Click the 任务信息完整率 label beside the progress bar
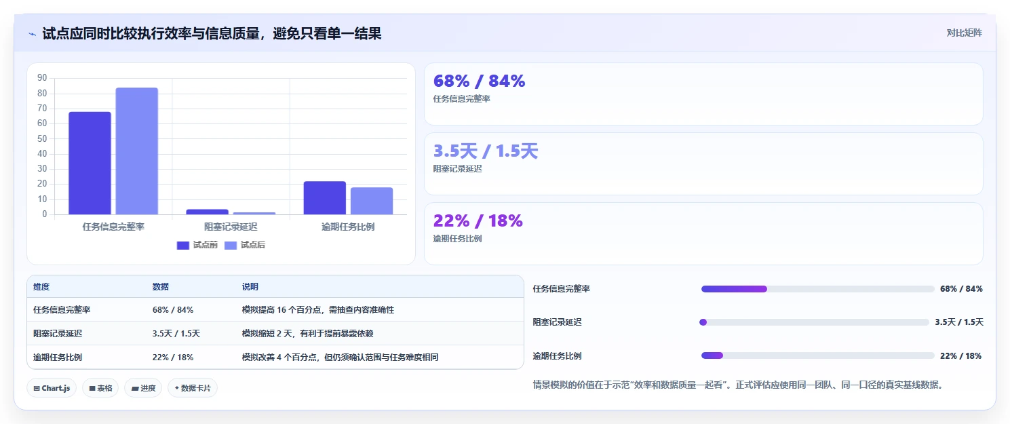Screen dimensions: 1010x424 (x=562, y=289)
